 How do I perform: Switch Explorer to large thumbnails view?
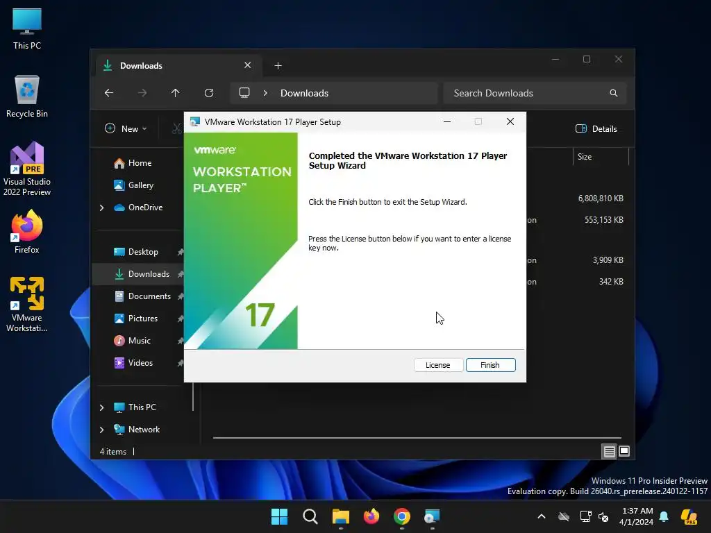[x=624, y=451]
